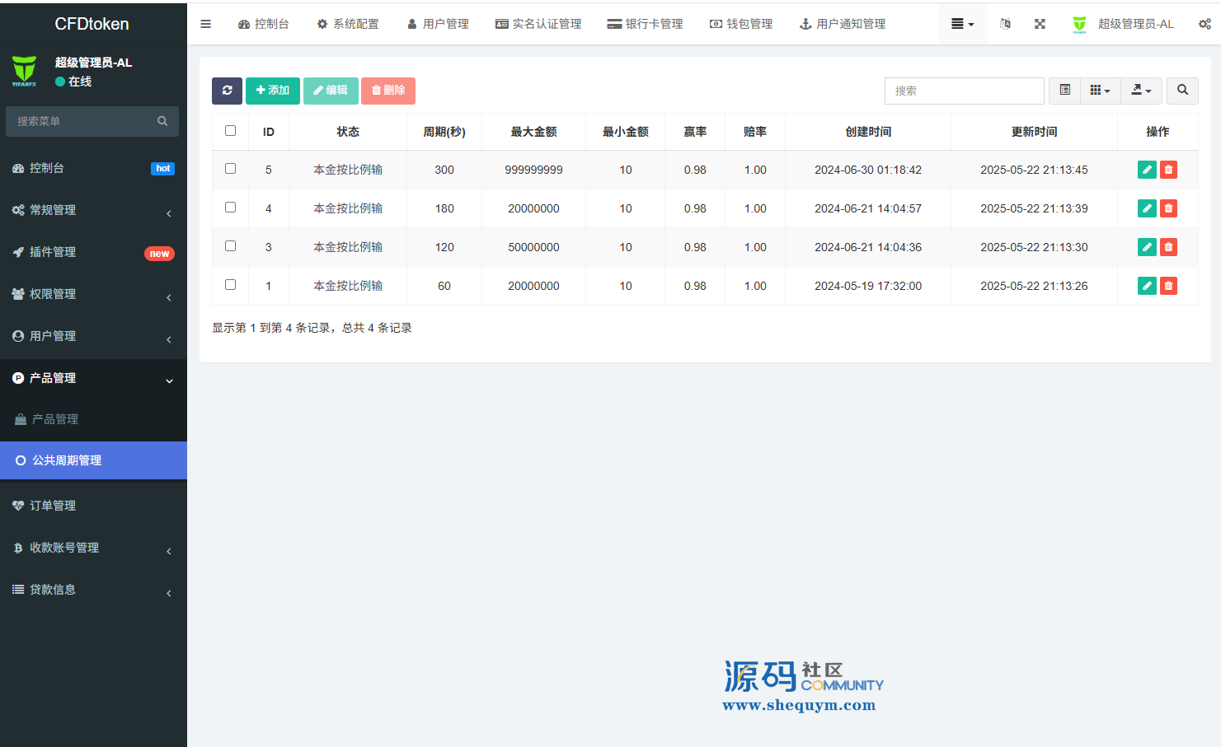This screenshot has width=1221, height=747.
Task: Open the columns visibility dropdown
Action: [x=1100, y=91]
